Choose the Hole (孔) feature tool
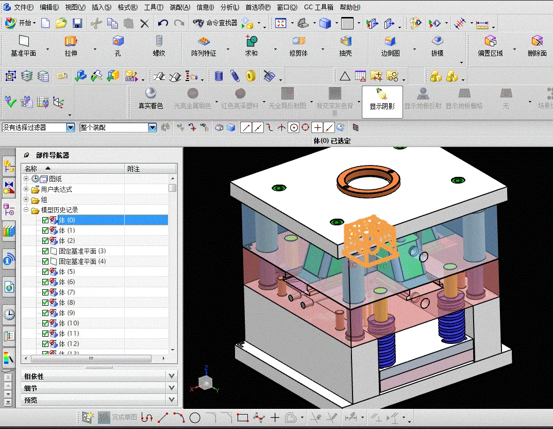The image size is (553, 429). (x=118, y=46)
